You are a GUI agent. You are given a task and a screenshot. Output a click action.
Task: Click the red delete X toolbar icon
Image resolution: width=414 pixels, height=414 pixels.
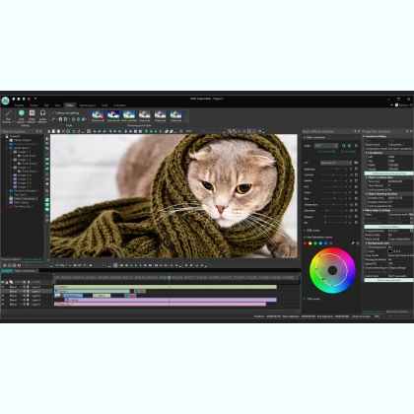pos(63,131)
